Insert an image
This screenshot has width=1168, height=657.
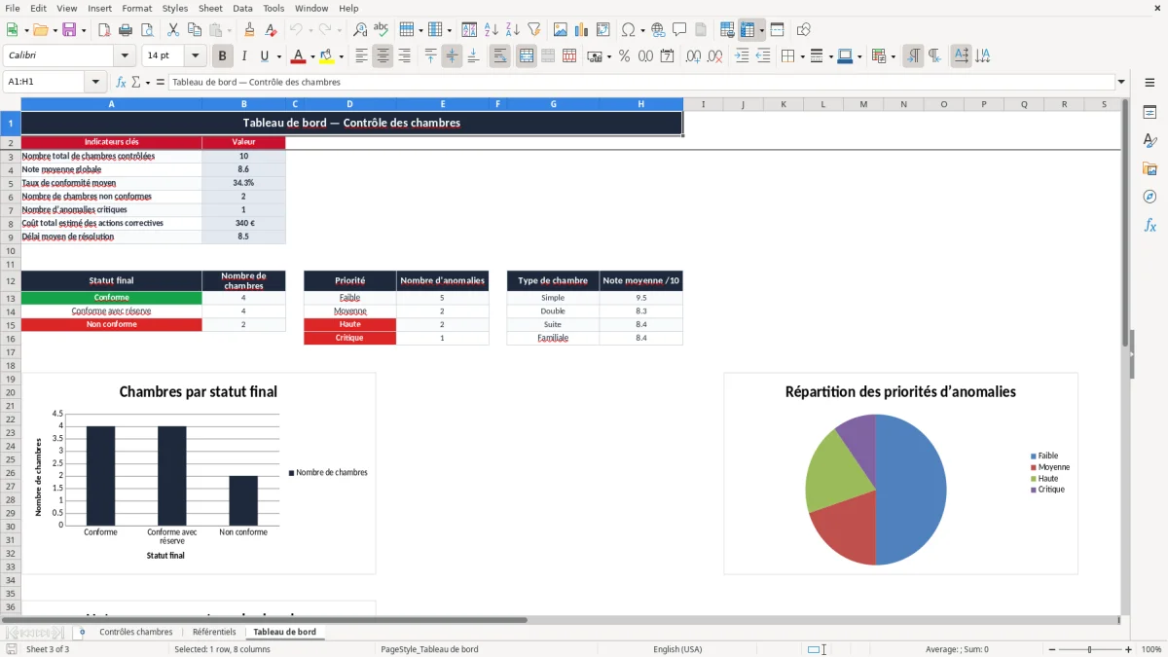tap(561, 30)
